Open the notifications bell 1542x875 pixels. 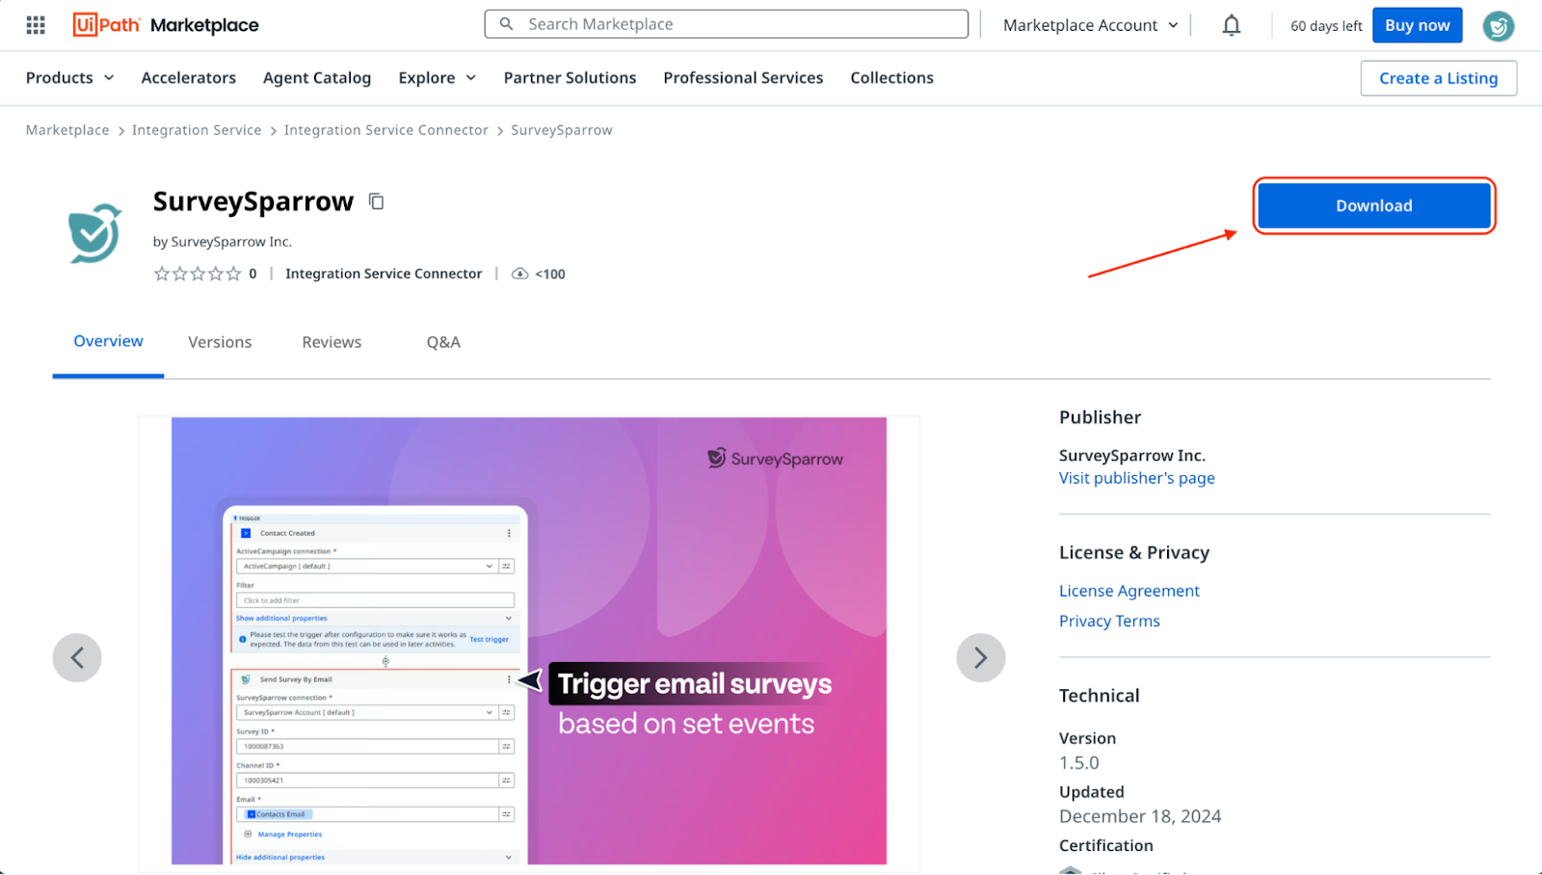click(x=1231, y=26)
